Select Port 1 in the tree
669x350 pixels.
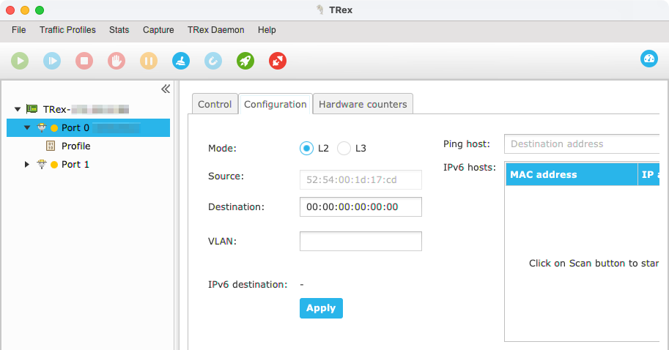point(75,164)
